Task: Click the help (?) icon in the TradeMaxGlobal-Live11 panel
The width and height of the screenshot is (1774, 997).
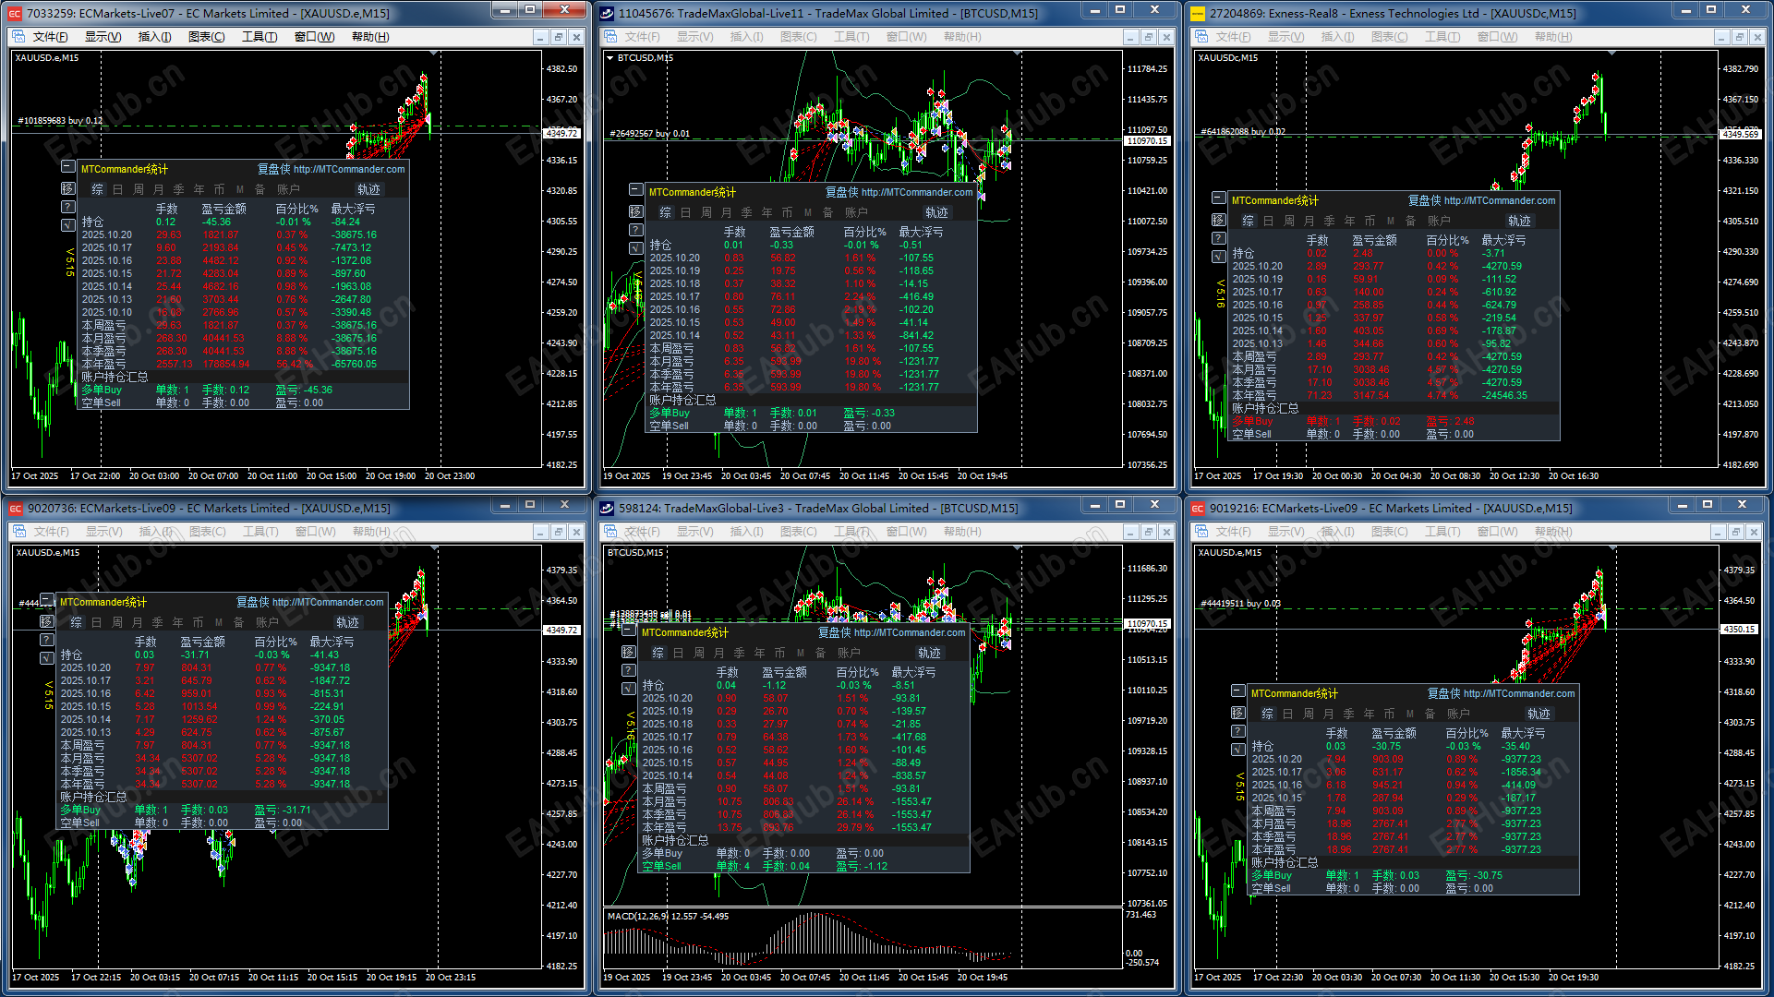Action: (x=635, y=230)
